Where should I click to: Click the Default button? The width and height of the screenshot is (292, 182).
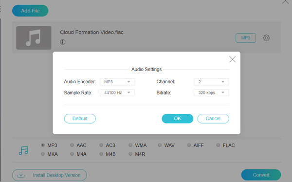pyautogui.click(x=80, y=118)
